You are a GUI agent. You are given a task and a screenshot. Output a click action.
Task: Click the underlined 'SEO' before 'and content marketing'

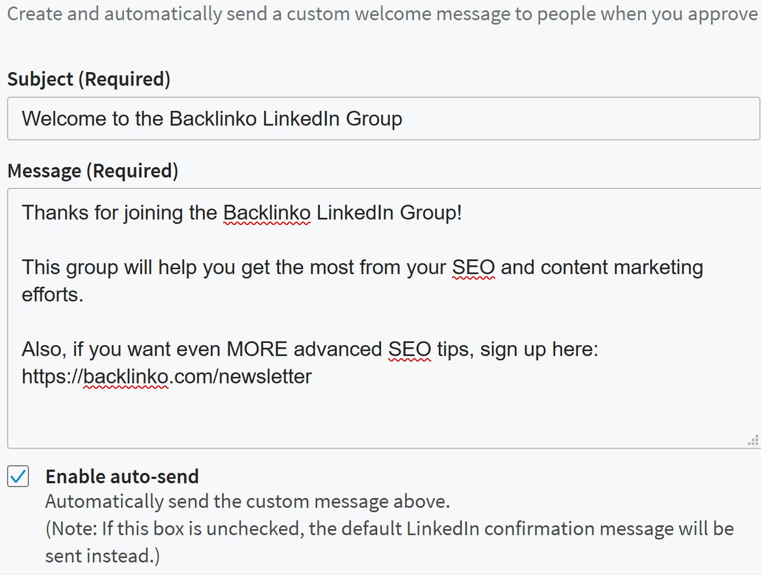(x=473, y=268)
